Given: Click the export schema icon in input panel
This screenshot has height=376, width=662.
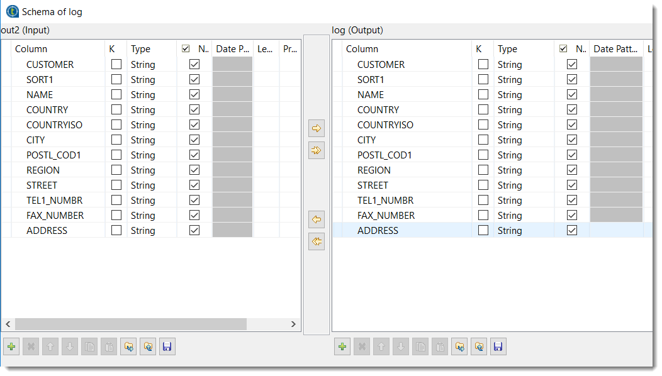Looking at the screenshot, I should point(148,347).
